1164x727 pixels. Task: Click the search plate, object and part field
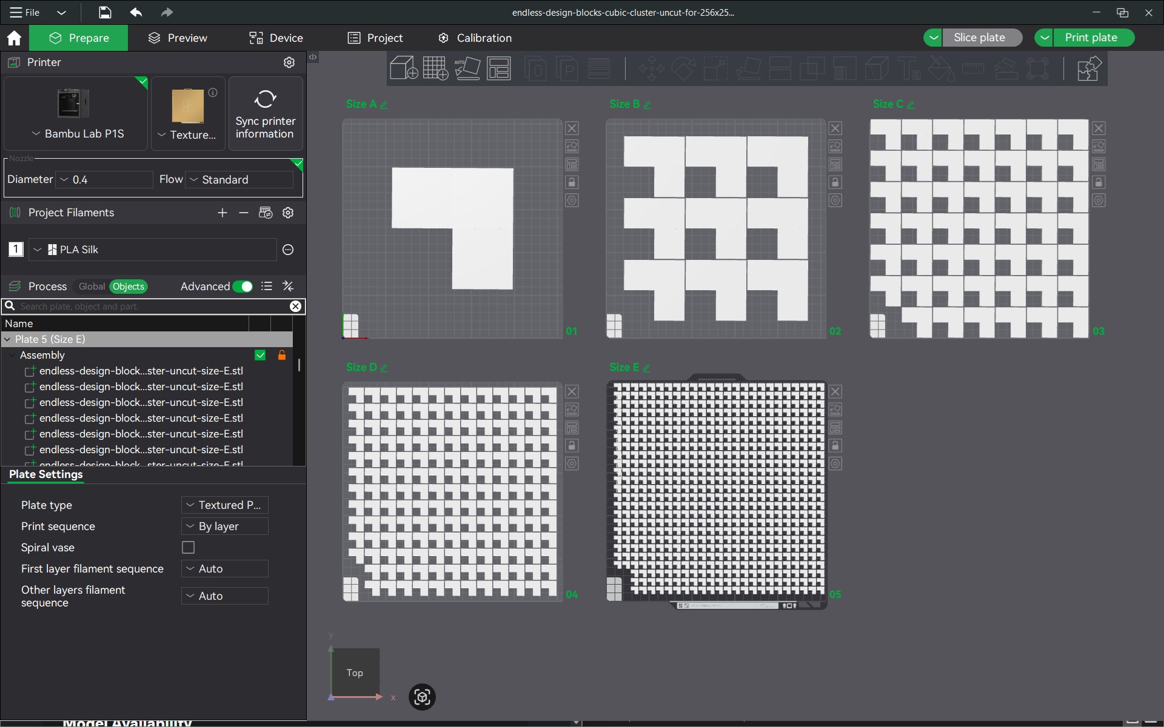(x=153, y=307)
